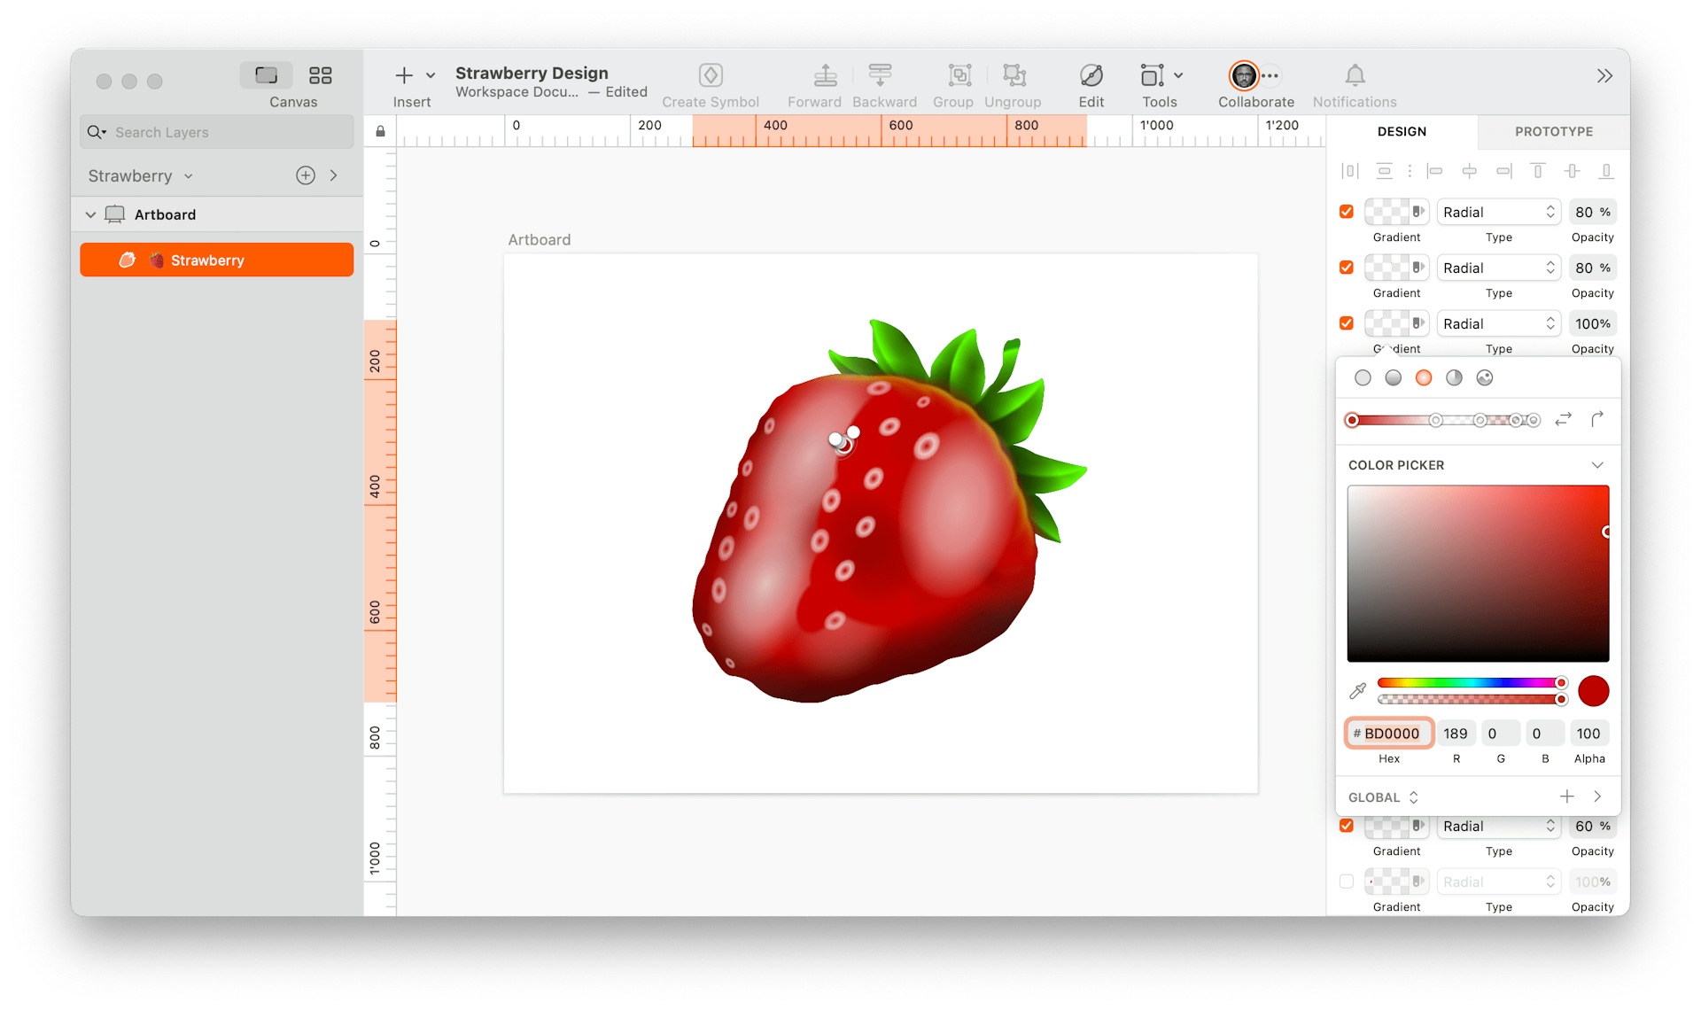Image resolution: width=1701 pixels, height=1010 pixels.
Task: Collapse the Color Picker section
Action: coord(1597,464)
